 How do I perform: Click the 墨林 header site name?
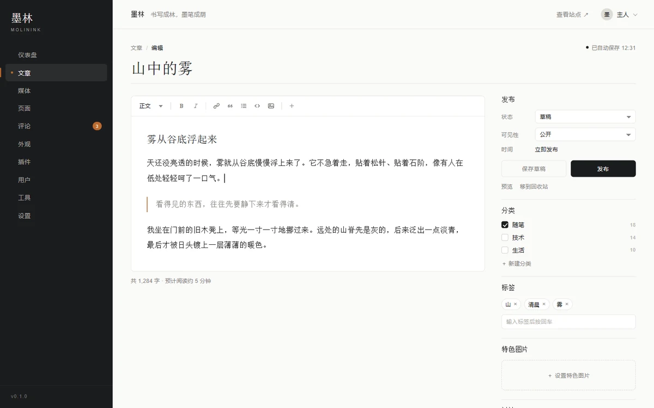click(138, 14)
